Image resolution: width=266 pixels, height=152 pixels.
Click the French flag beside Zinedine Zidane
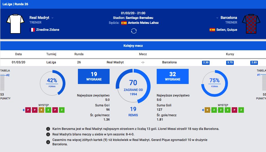[x=33, y=30]
